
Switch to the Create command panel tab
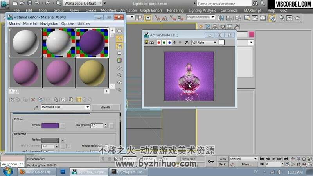click(x=201, y=27)
